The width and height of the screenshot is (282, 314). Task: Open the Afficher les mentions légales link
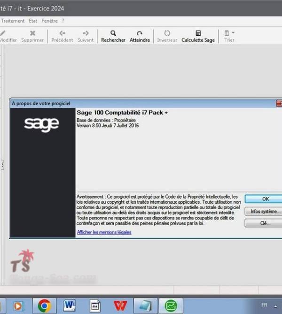coord(104,233)
